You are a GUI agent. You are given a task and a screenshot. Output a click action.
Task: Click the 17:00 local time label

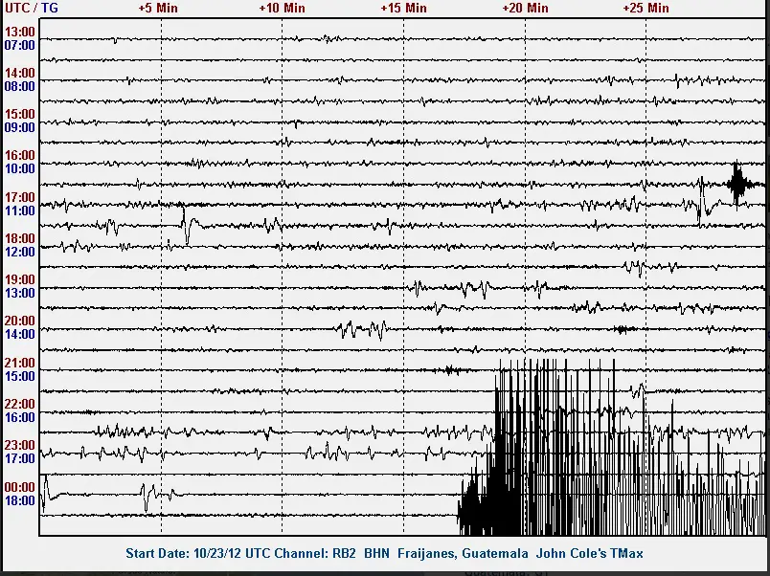[x=20, y=459]
